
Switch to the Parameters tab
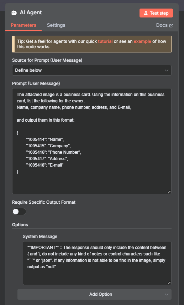[23, 25]
